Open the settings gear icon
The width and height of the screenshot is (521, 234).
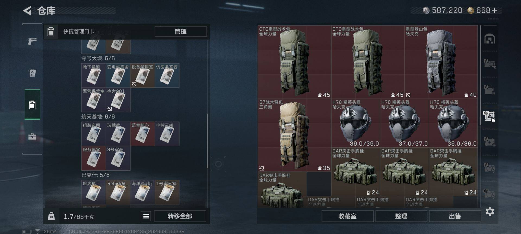tap(490, 211)
